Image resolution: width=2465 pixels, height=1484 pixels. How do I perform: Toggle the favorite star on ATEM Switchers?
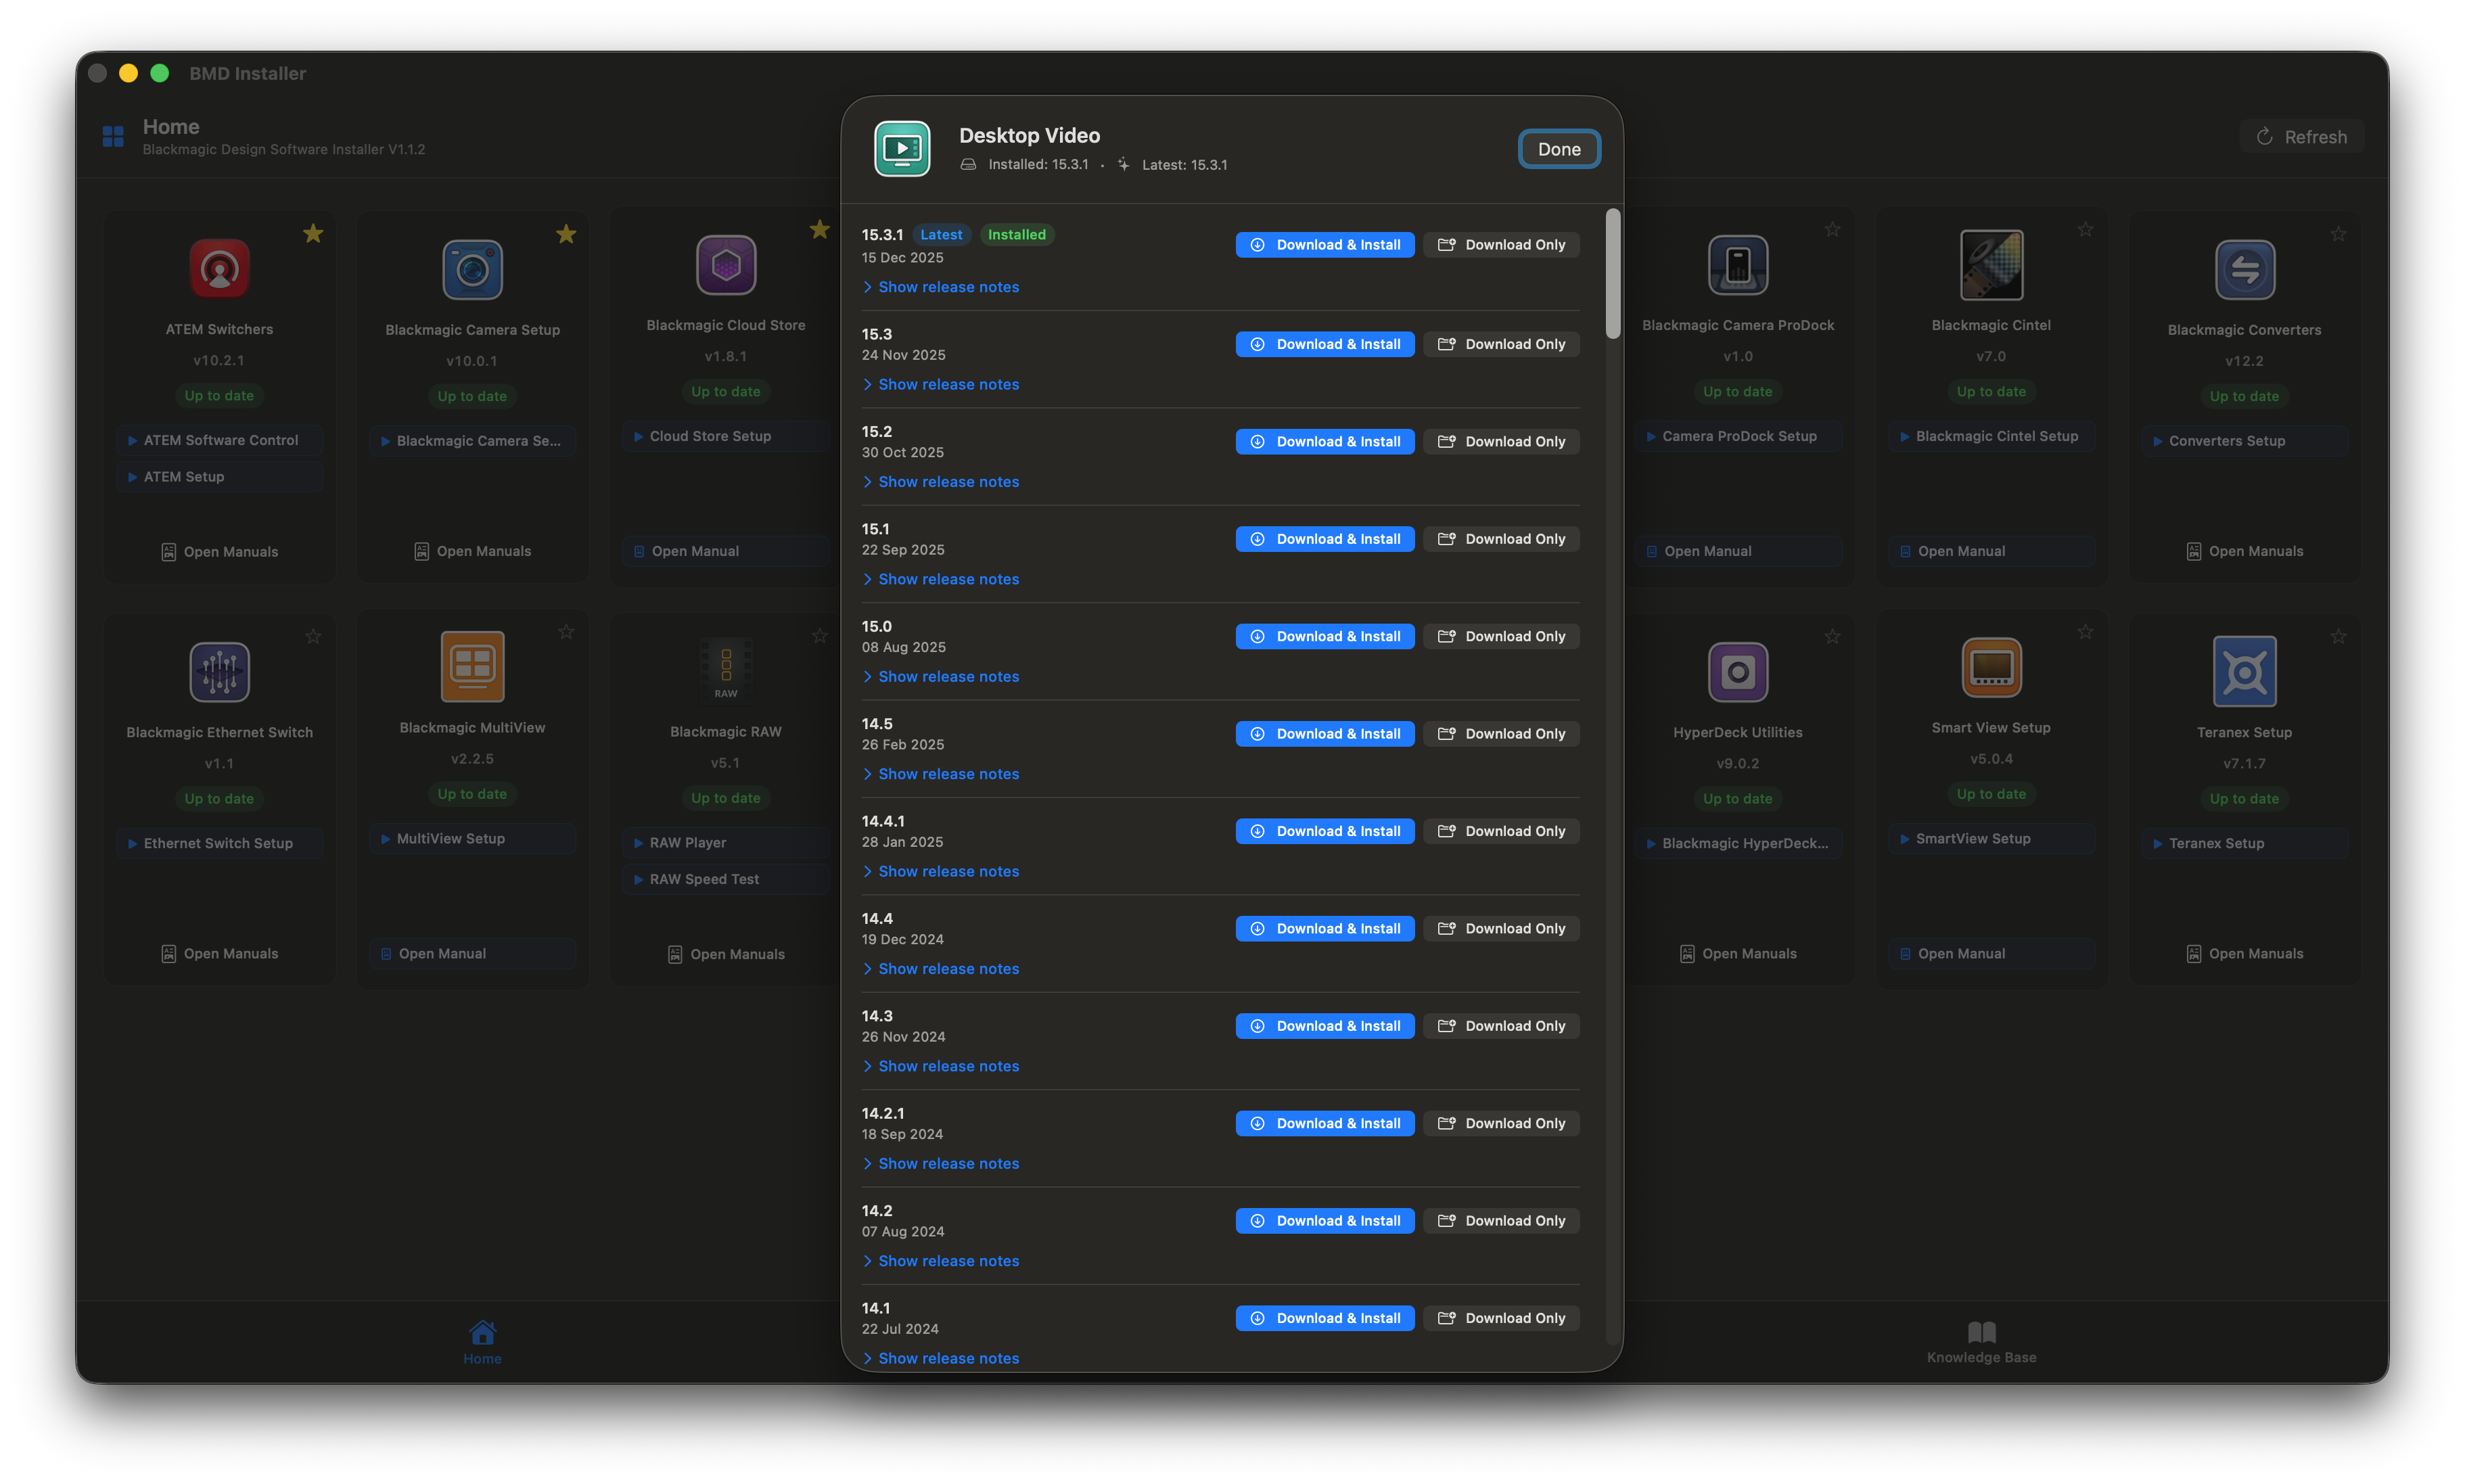tap(313, 233)
